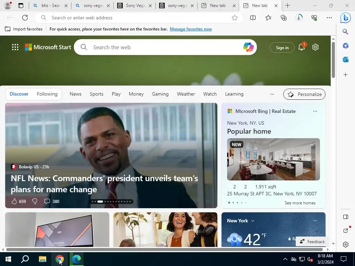The width and height of the screenshot is (355, 266).
Task: Click the browser address bar
Action: coord(139,18)
